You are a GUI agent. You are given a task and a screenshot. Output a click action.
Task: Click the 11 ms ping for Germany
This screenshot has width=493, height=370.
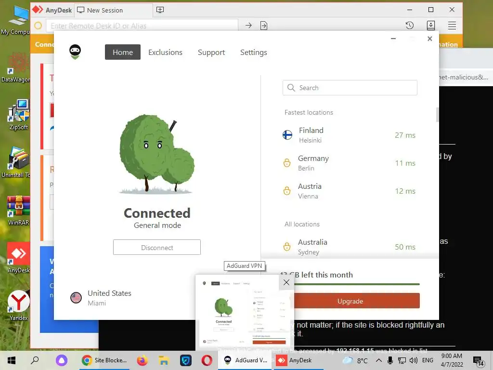pyautogui.click(x=405, y=163)
